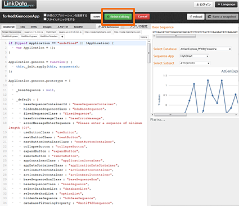
Task: Click the chart scrollbar right arrow
Action: coord(236,114)
